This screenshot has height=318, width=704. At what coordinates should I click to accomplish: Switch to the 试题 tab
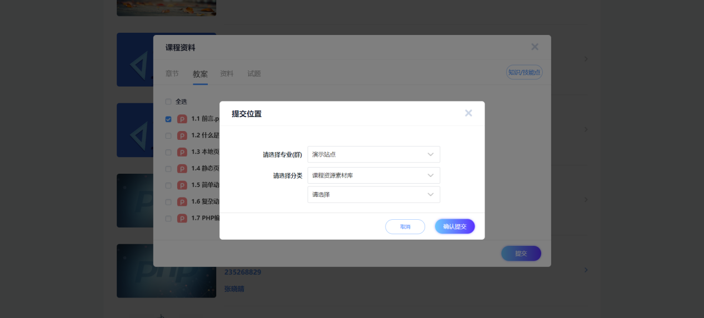click(254, 74)
